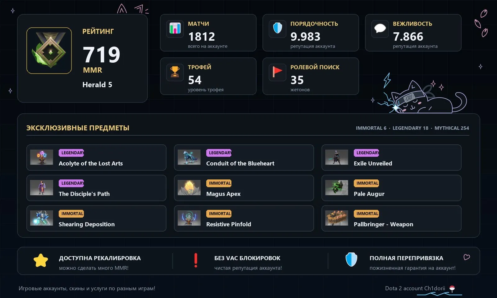
Task: Click the Magus Apex immortal item
Action: (x=244, y=188)
